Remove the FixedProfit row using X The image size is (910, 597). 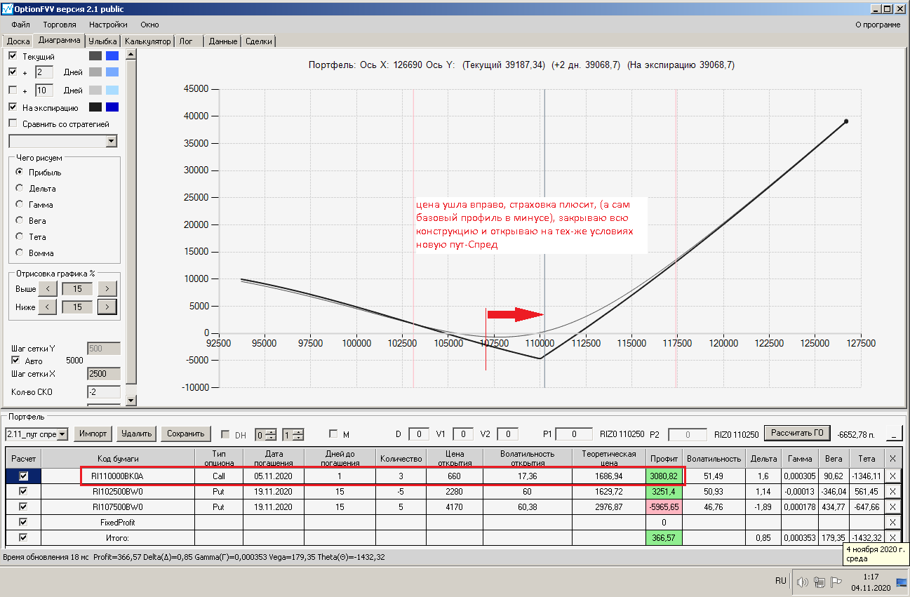[892, 522]
